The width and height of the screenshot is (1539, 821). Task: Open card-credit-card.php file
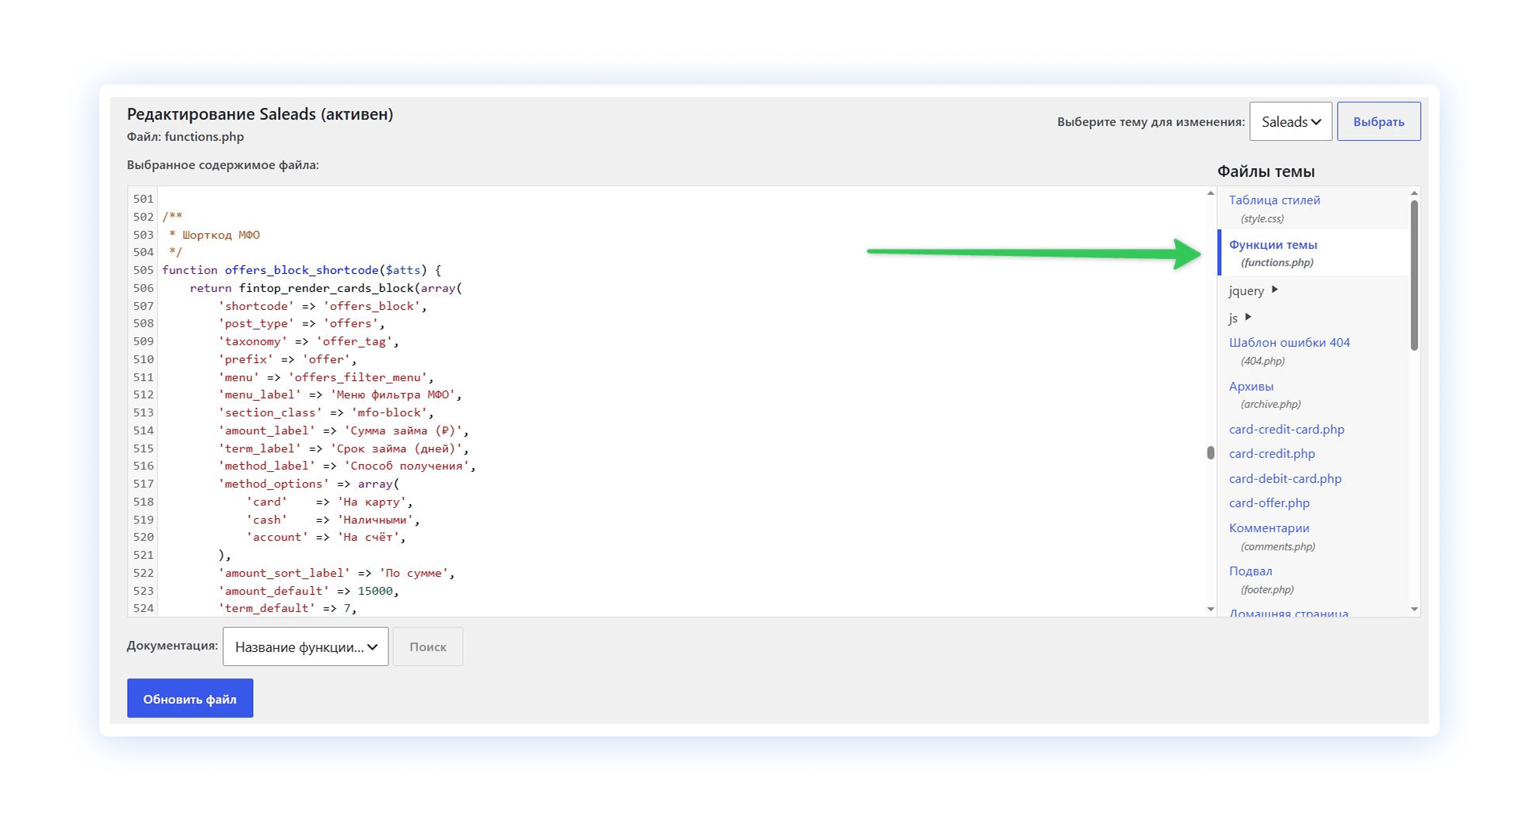(x=1286, y=429)
